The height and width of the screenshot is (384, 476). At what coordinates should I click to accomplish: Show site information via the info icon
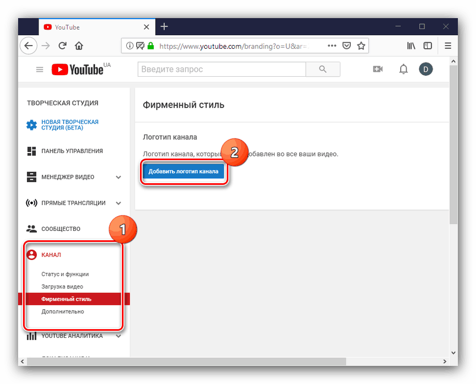coord(130,46)
